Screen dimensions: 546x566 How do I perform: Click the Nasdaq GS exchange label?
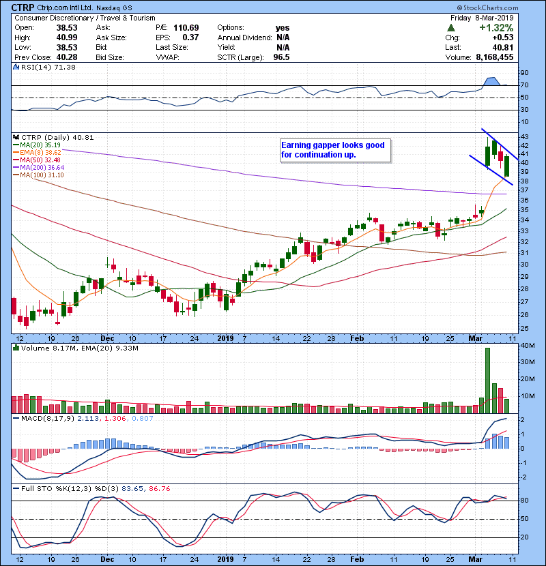114,8
